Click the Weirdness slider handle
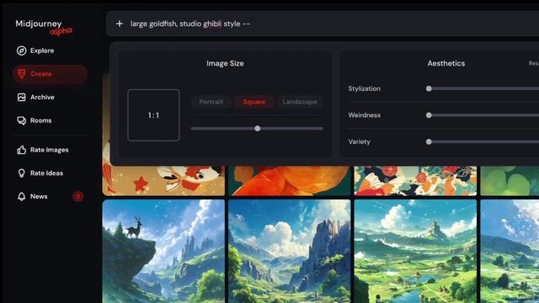This screenshot has width=539, height=303. (x=429, y=115)
